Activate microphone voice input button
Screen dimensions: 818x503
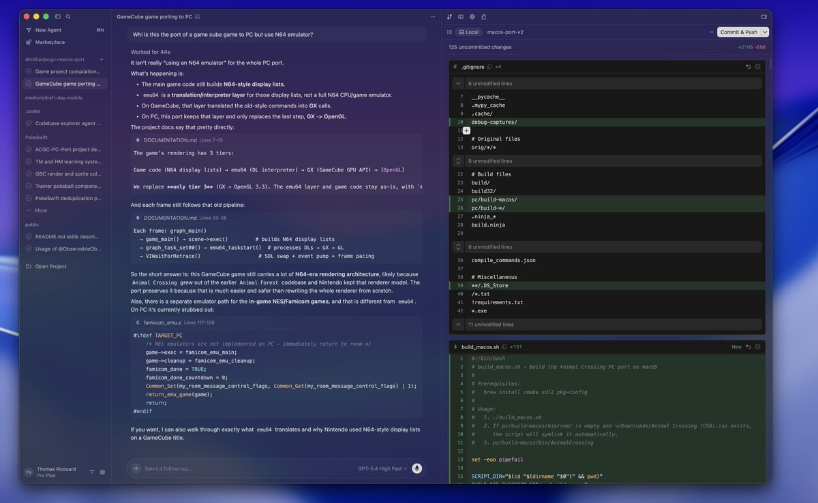(416, 468)
